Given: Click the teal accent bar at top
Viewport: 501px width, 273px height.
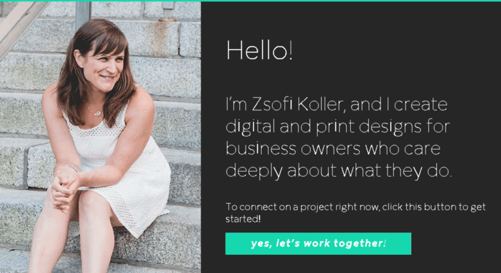Looking at the screenshot, I should 250,1.
